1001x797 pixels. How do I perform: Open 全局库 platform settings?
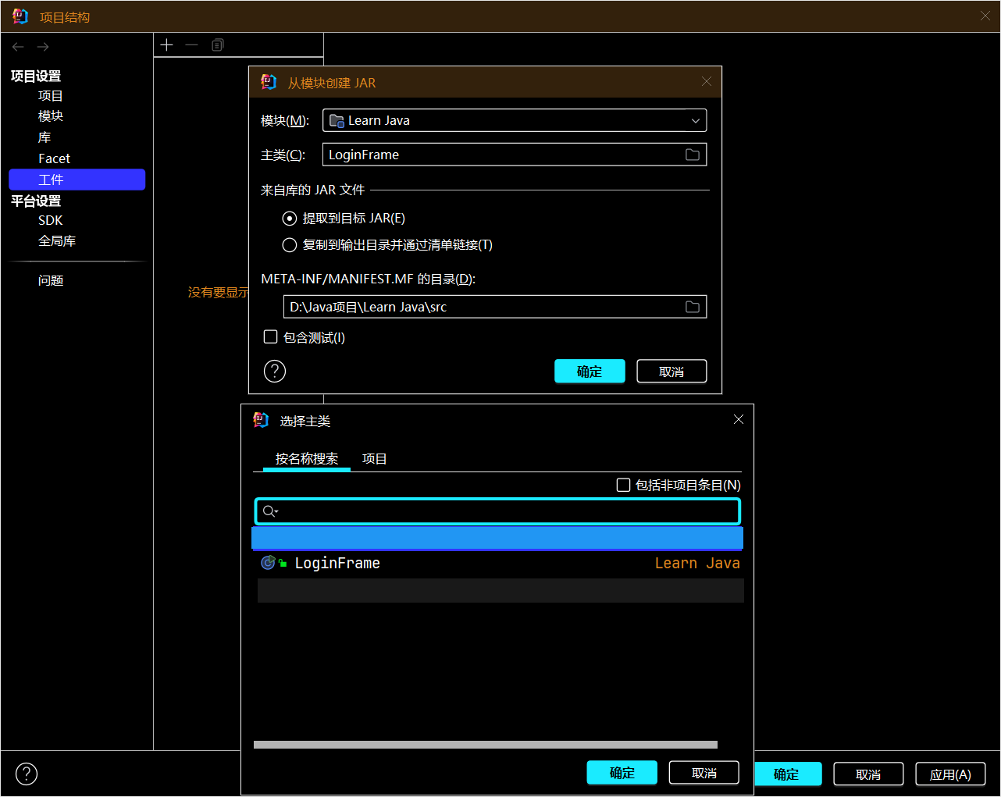click(57, 241)
